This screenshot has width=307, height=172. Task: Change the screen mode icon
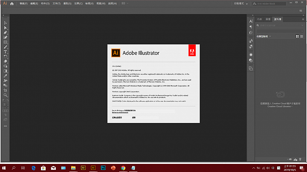pyautogui.click(x=5, y=120)
